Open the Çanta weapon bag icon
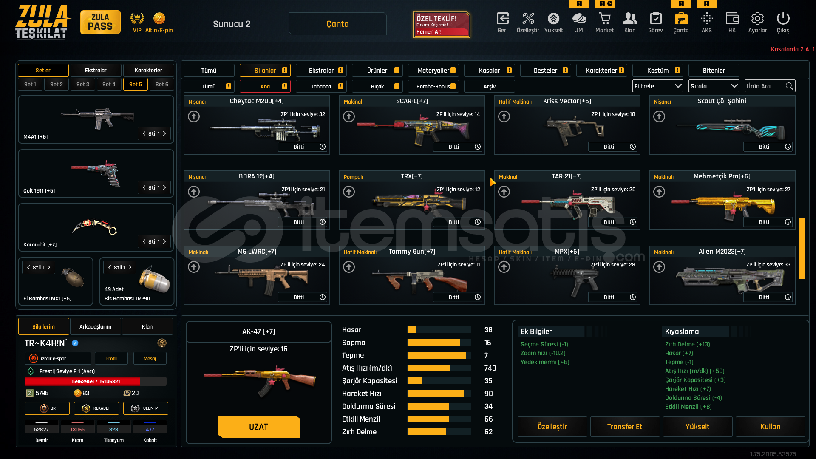The height and width of the screenshot is (459, 816). (x=681, y=19)
